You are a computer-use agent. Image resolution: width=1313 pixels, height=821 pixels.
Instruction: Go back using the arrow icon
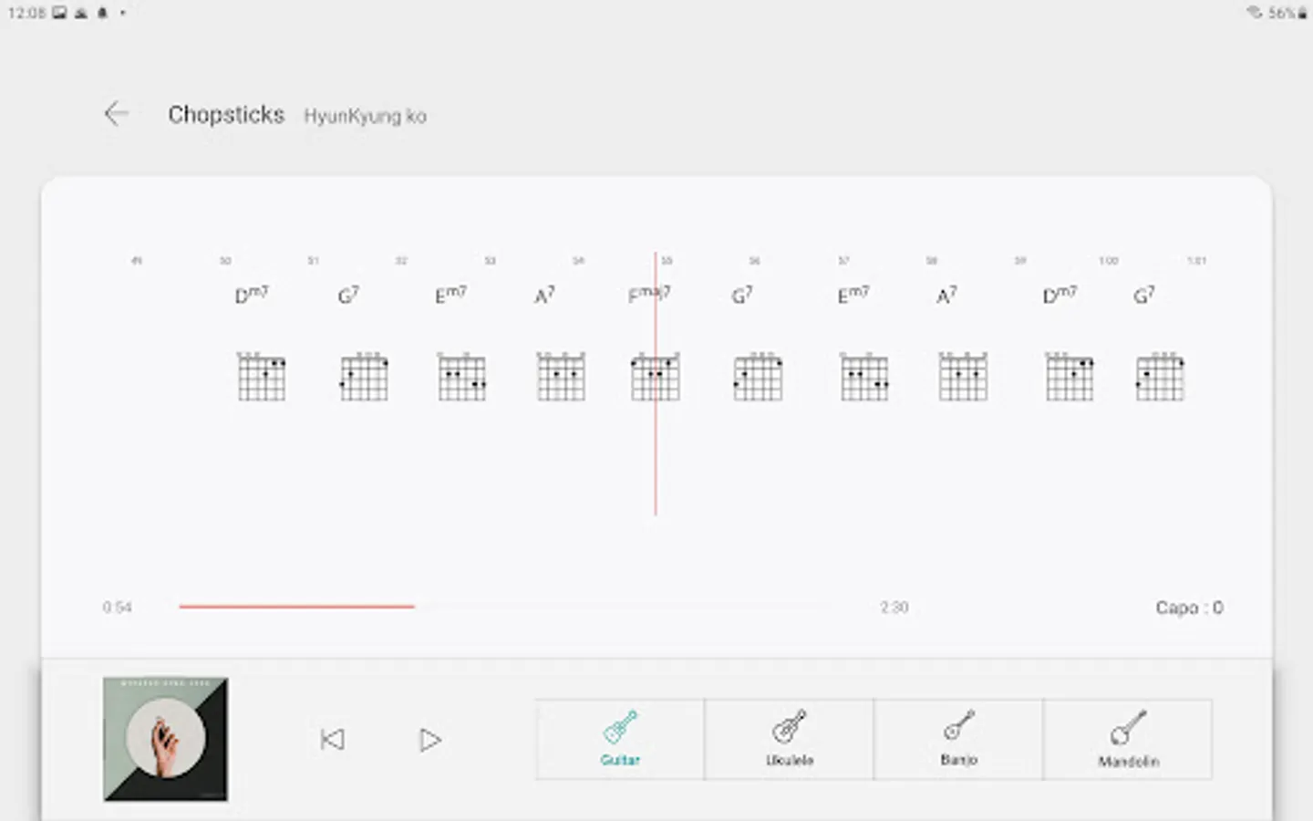pyautogui.click(x=117, y=114)
